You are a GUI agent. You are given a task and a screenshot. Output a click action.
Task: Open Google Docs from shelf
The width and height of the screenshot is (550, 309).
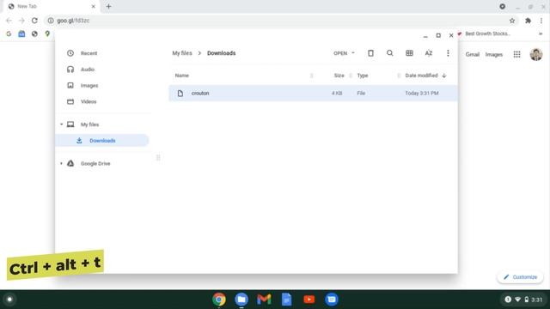coord(286,300)
